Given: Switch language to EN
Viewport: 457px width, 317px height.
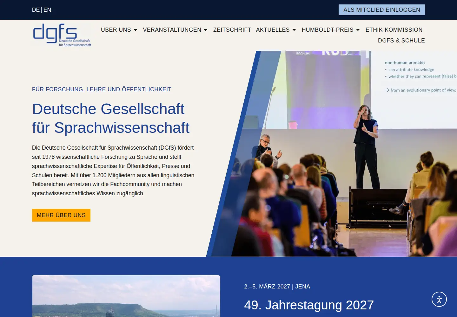Looking at the screenshot, I should 47,10.
